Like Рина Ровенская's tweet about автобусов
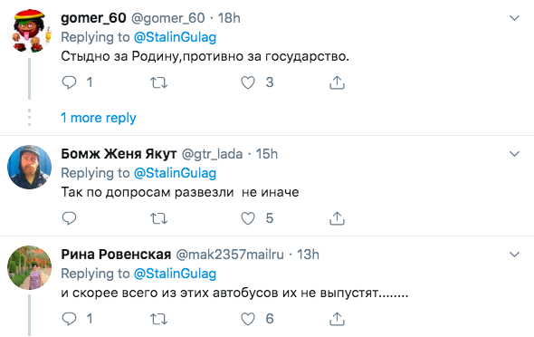 248,319
